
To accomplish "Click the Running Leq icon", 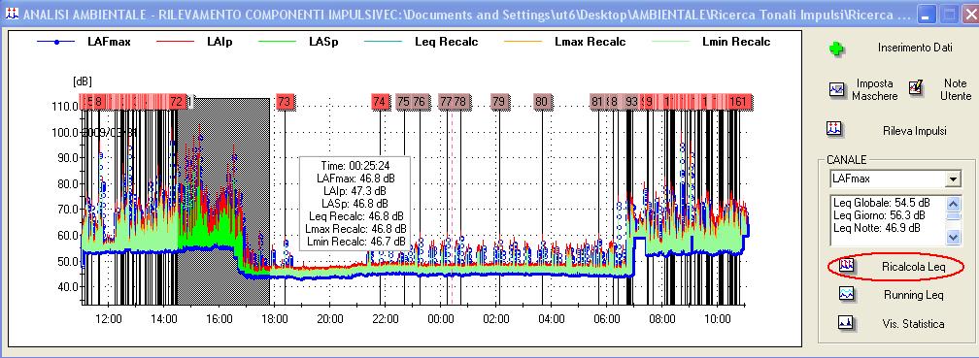I will (x=847, y=294).
